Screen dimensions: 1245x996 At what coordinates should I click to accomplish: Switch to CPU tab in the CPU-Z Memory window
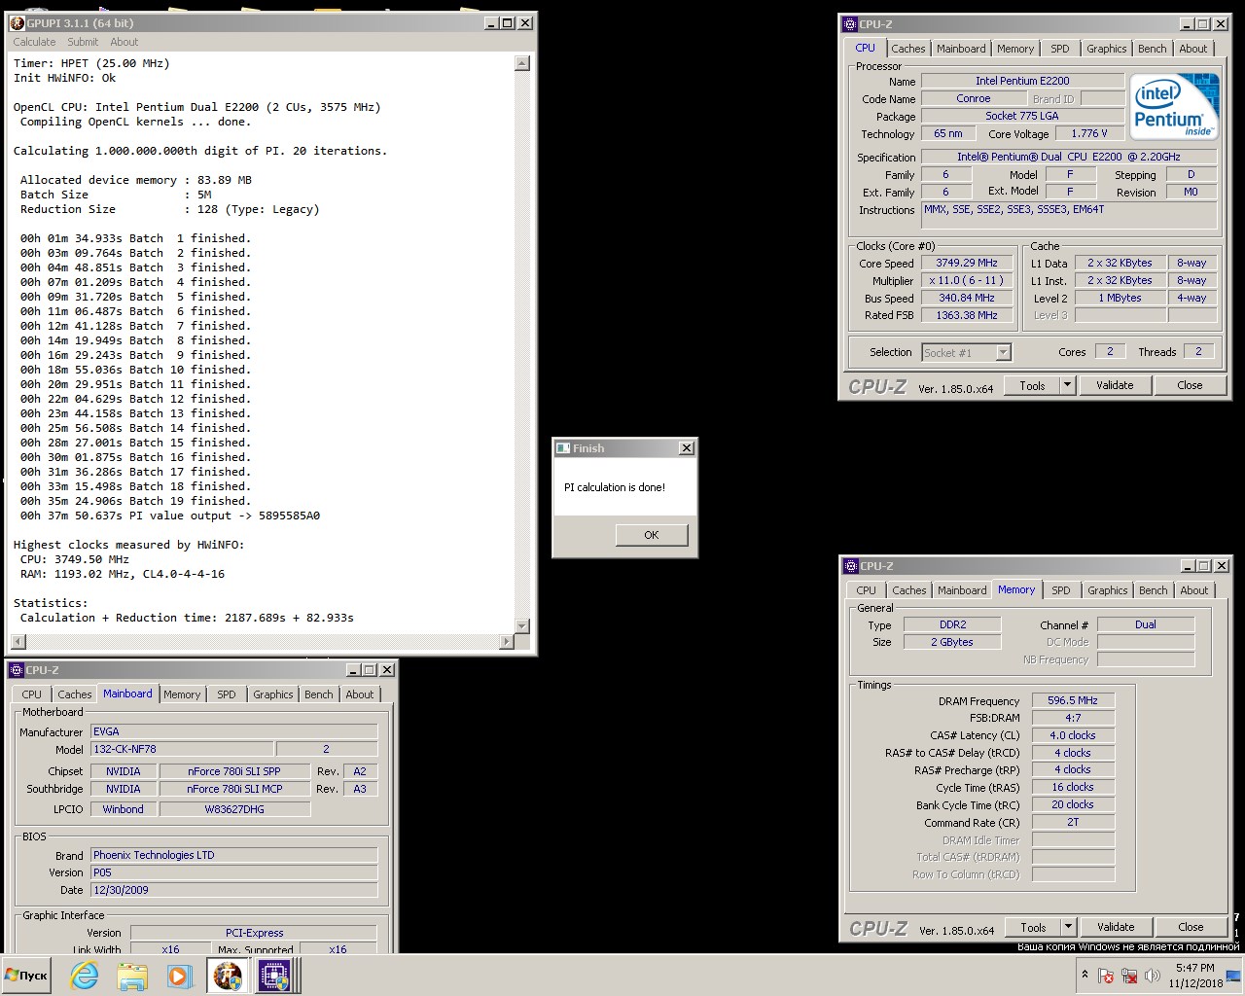(x=866, y=590)
